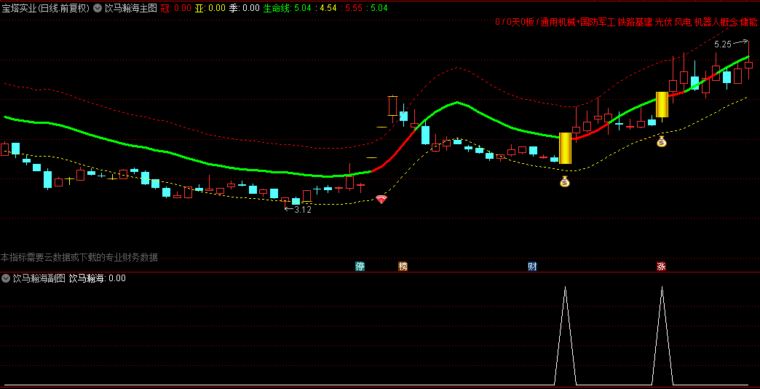Click the 饮马瀚海副图 sub-chart name

point(39,278)
